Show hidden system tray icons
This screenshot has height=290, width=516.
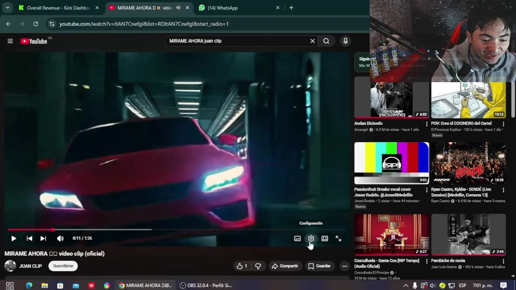coord(406,286)
